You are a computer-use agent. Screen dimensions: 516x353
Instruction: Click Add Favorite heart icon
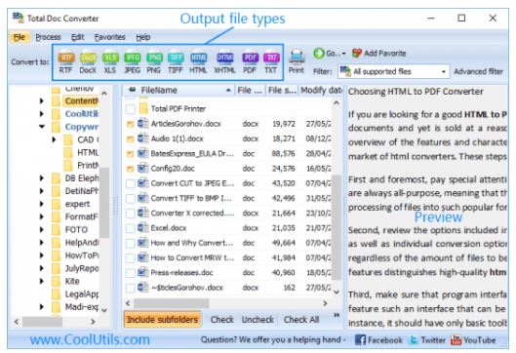point(357,53)
